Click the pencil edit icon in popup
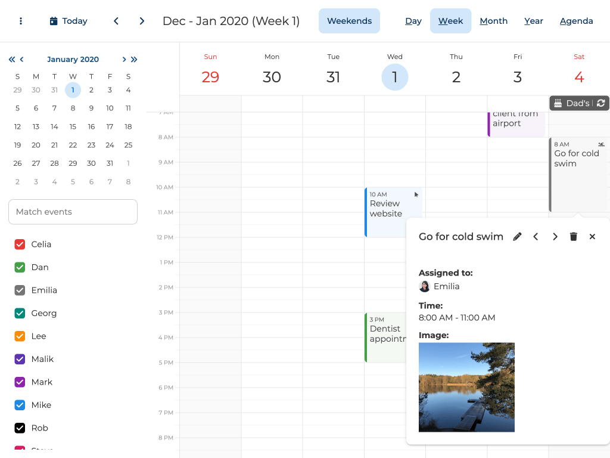610x458 pixels. coord(517,237)
